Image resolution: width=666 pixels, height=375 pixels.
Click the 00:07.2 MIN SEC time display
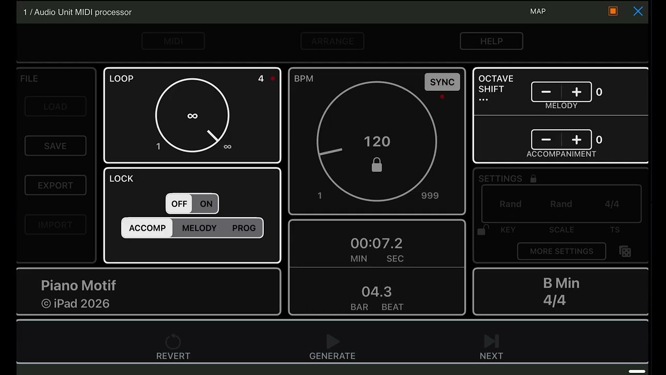(377, 244)
